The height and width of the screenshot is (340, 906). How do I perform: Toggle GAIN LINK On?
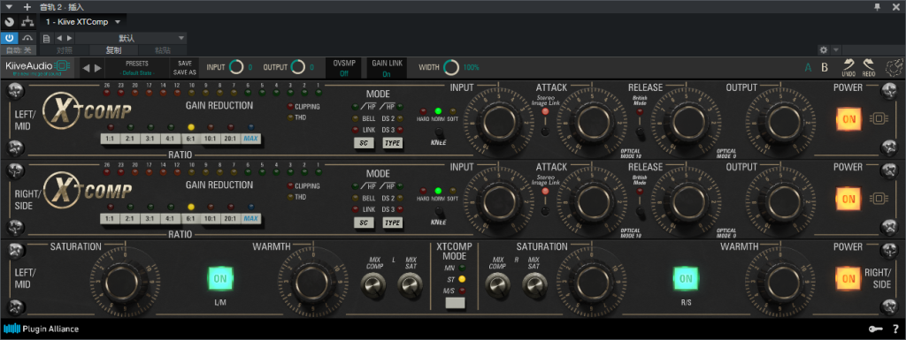[387, 68]
